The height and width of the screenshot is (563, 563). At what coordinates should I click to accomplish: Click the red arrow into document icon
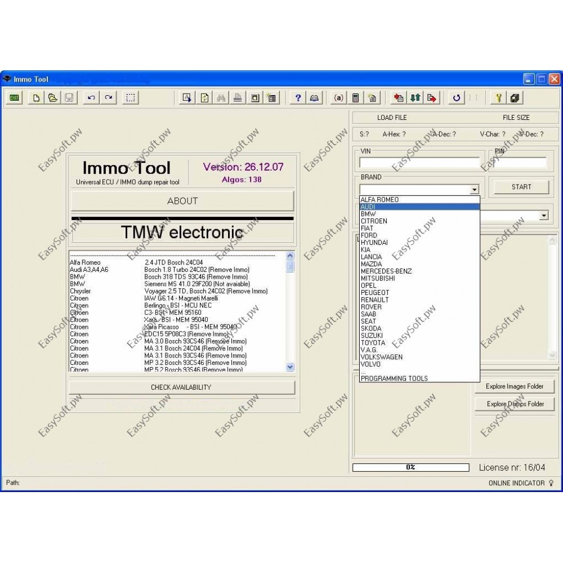click(x=398, y=97)
